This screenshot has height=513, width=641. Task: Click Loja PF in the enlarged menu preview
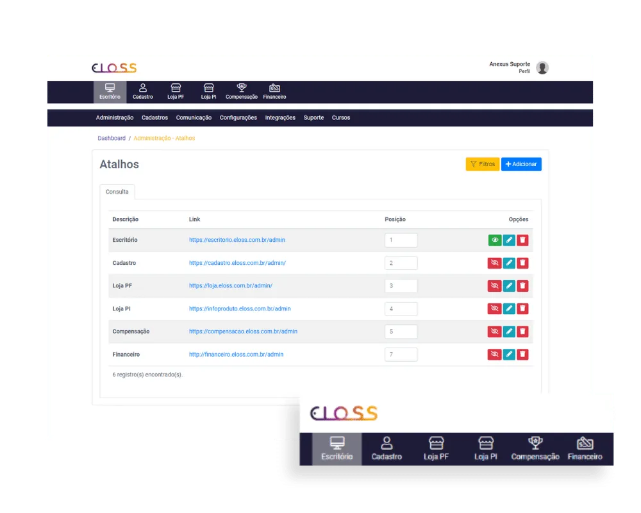[436, 449]
